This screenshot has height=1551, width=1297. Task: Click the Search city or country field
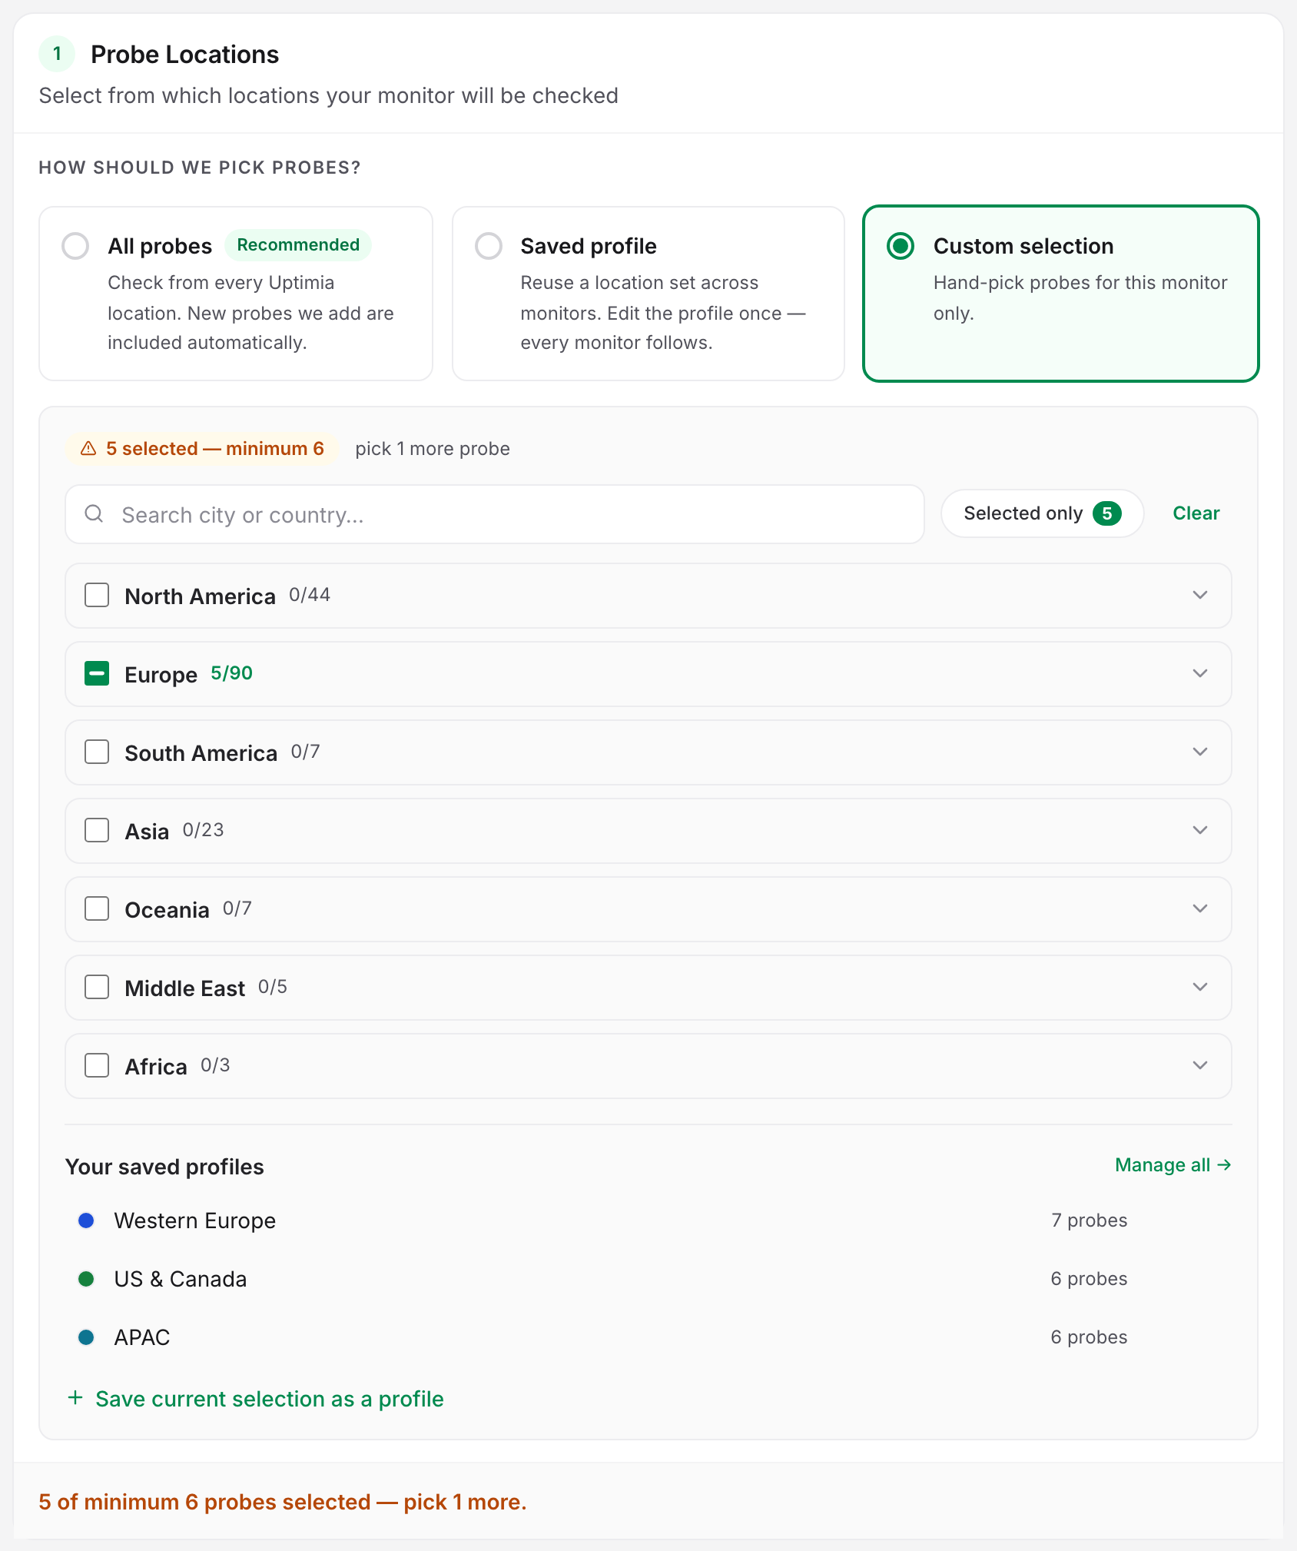pyautogui.click(x=495, y=514)
